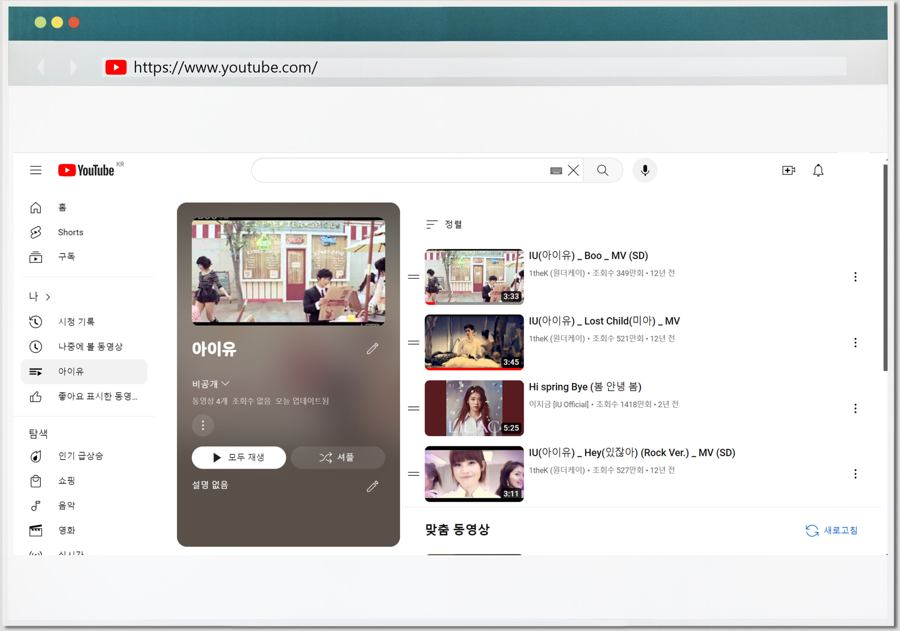Viewport: 900px width, 631px height.
Task: Click the LILAC Hi spring Bye thumbnail
Action: 474,408
